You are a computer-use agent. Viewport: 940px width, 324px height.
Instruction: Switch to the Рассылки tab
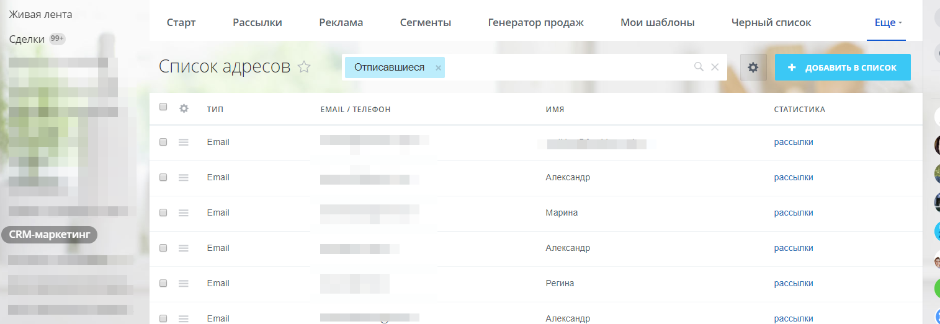[257, 23]
